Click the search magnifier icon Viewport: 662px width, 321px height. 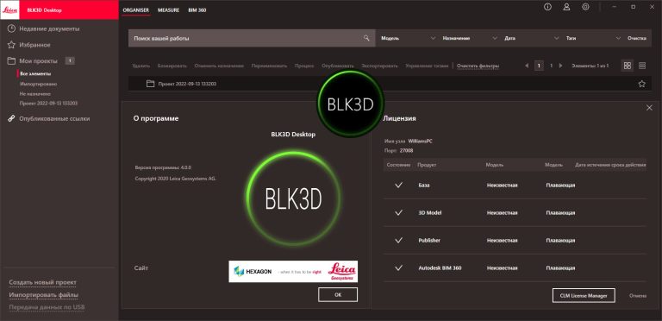(x=366, y=38)
